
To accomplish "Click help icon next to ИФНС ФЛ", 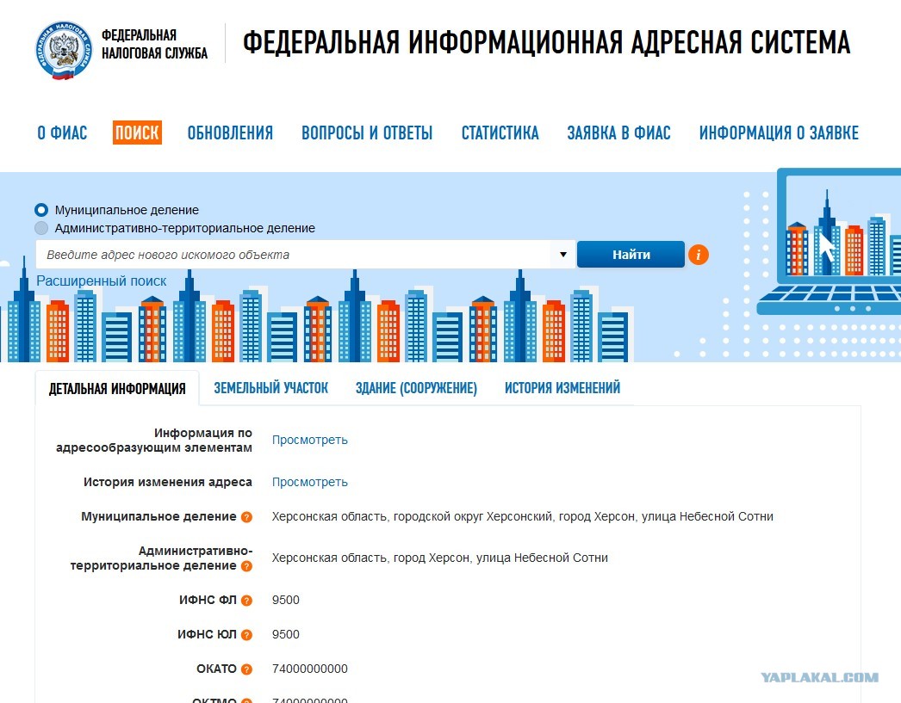I will point(246,601).
